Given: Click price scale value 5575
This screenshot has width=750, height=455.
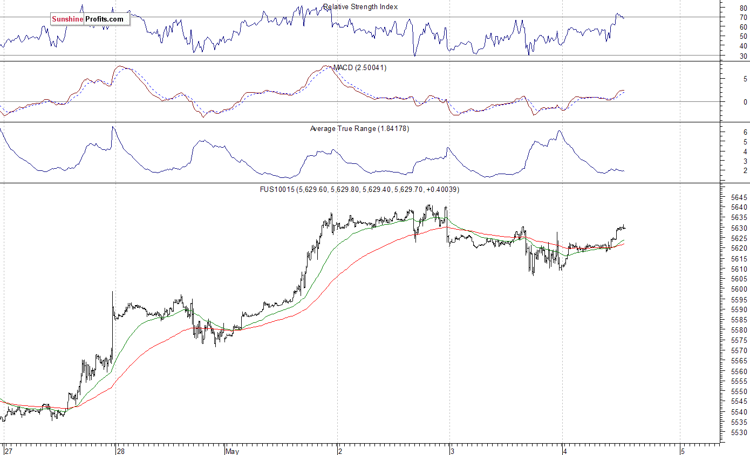Looking at the screenshot, I should 739,341.
